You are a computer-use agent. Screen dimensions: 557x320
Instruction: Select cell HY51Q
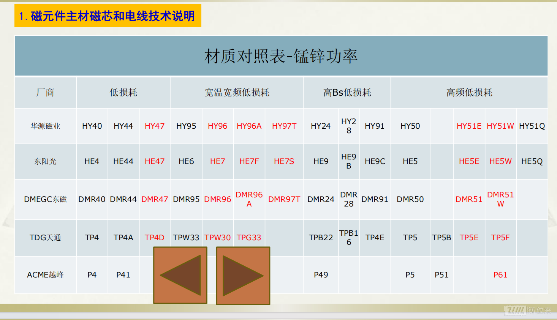[x=532, y=126]
